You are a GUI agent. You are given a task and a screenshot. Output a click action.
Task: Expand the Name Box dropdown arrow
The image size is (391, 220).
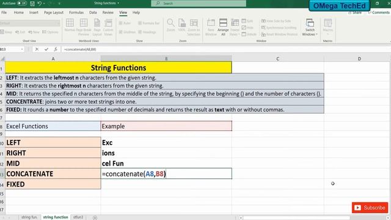click(22, 50)
